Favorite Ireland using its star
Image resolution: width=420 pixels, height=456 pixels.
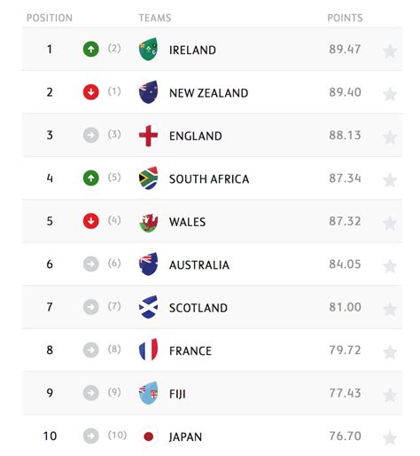click(x=390, y=51)
